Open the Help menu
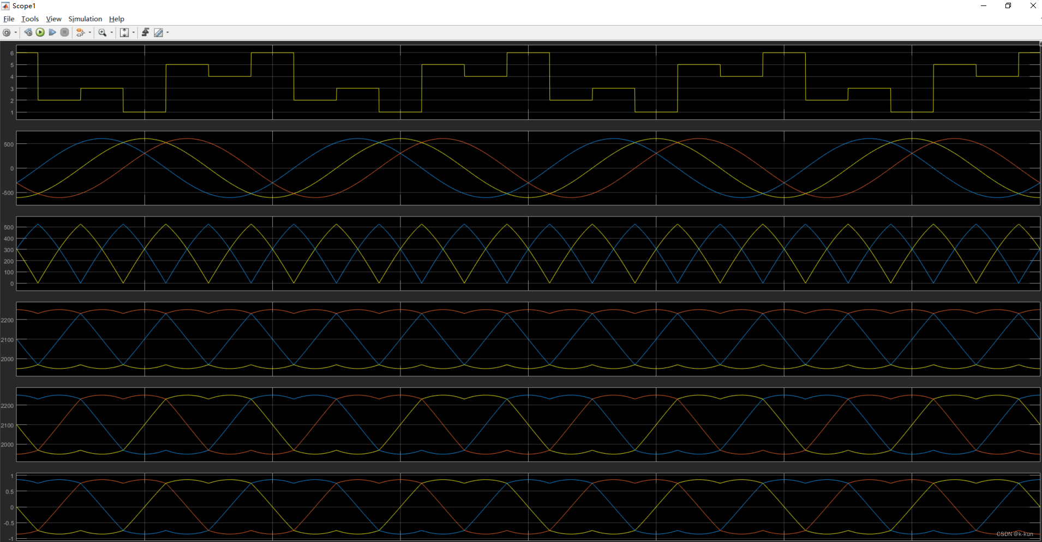The width and height of the screenshot is (1042, 542). [117, 19]
